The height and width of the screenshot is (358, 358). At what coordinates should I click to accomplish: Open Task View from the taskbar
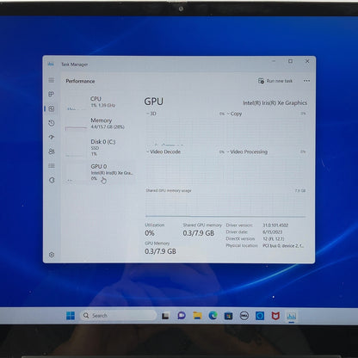(x=165, y=316)
